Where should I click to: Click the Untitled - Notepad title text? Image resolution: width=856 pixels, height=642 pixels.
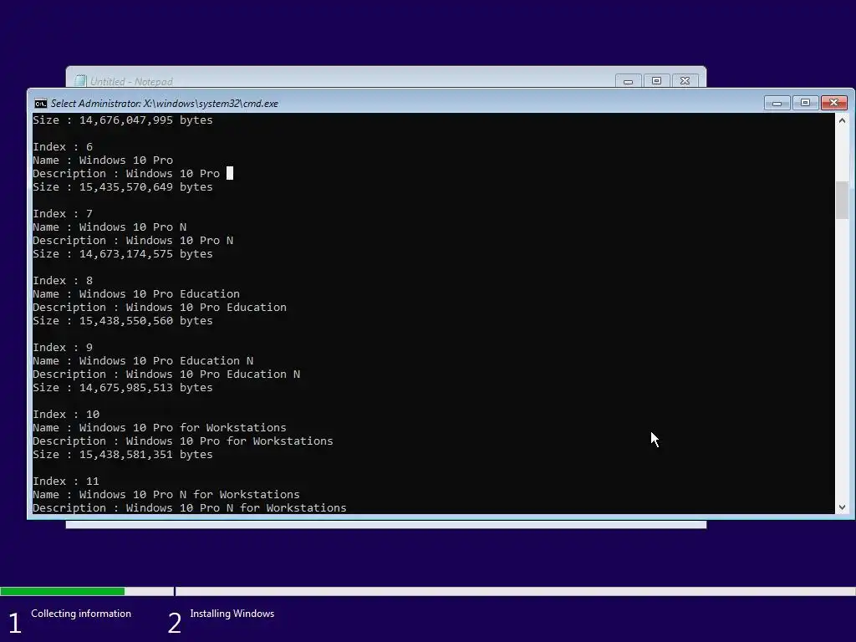(x=131, y=81)
